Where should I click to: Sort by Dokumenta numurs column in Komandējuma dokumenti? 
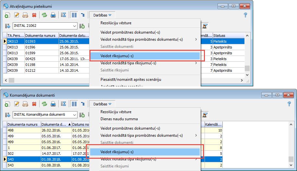pyautogui.click(x=24, y=124)
